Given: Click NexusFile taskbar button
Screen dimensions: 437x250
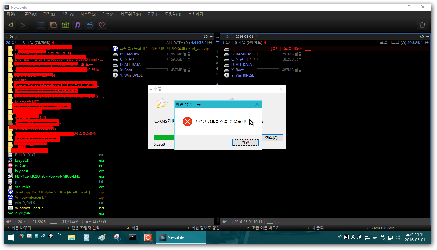Looking at the screenshot, I should click(181, 237).
